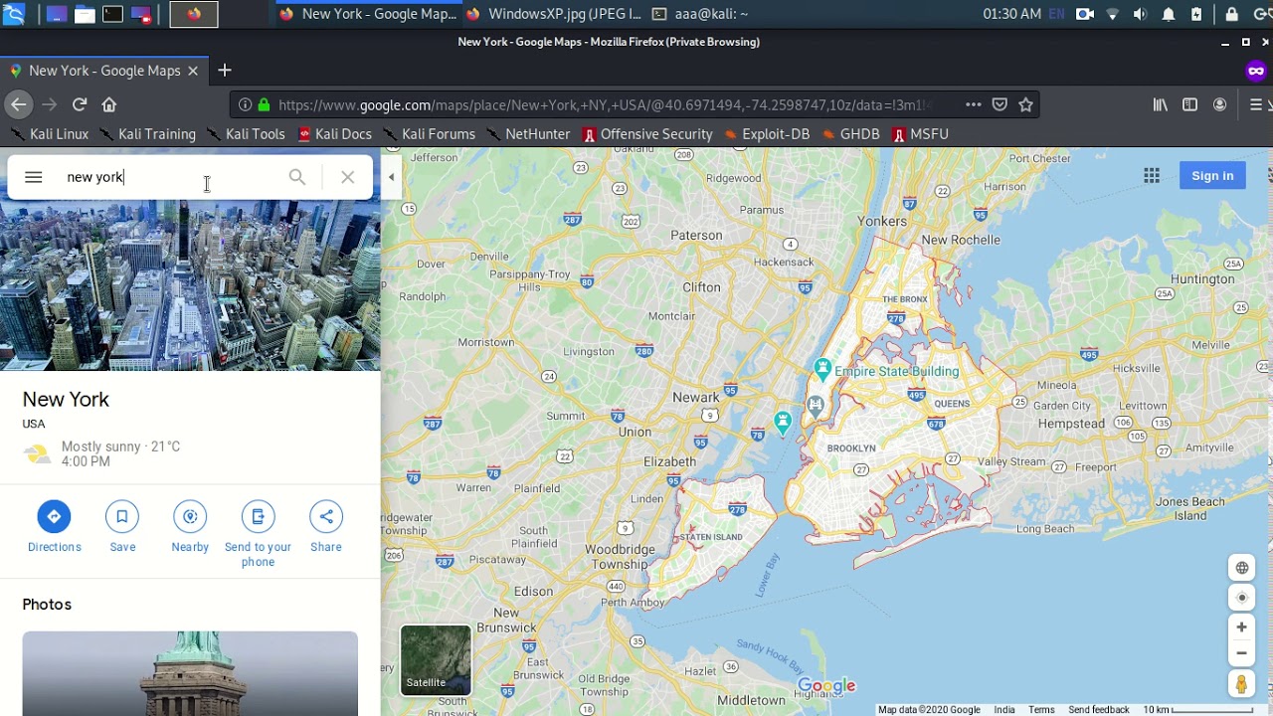Click the 01:30 AM clock
Image resolution: width=1273 pixels, height=716 pixels.
point(1011,14)
